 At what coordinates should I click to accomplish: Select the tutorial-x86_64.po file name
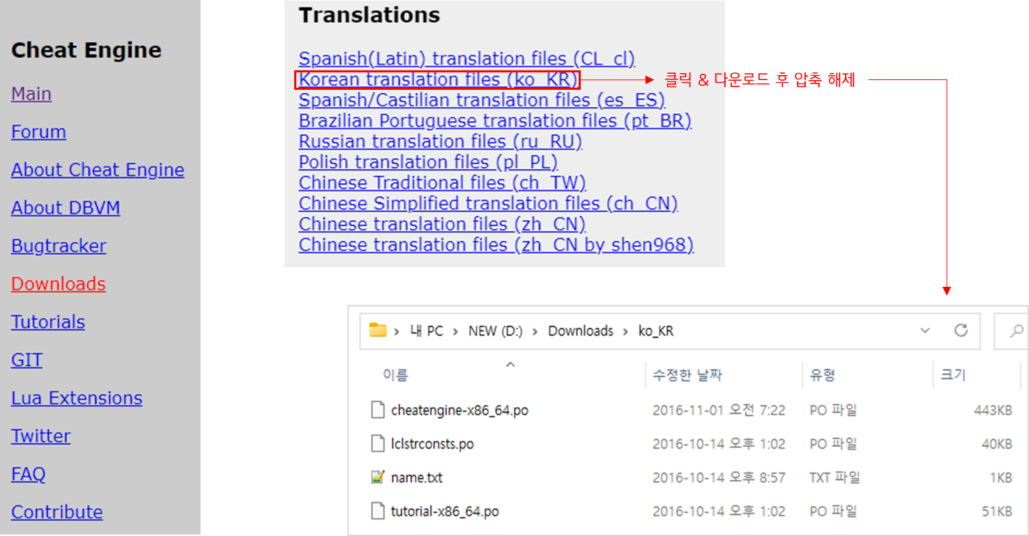445,512
